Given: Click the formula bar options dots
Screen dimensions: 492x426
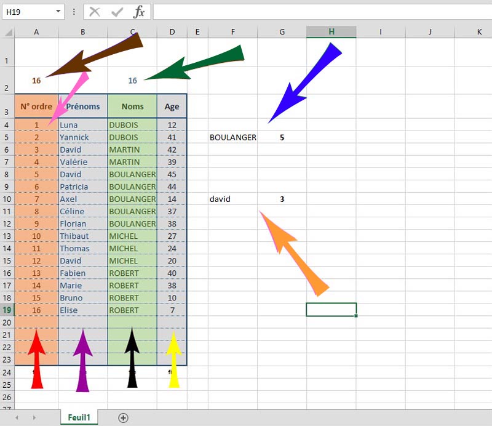Looking at the screenshot, I should pyautogui.click(x=74, y=12).
